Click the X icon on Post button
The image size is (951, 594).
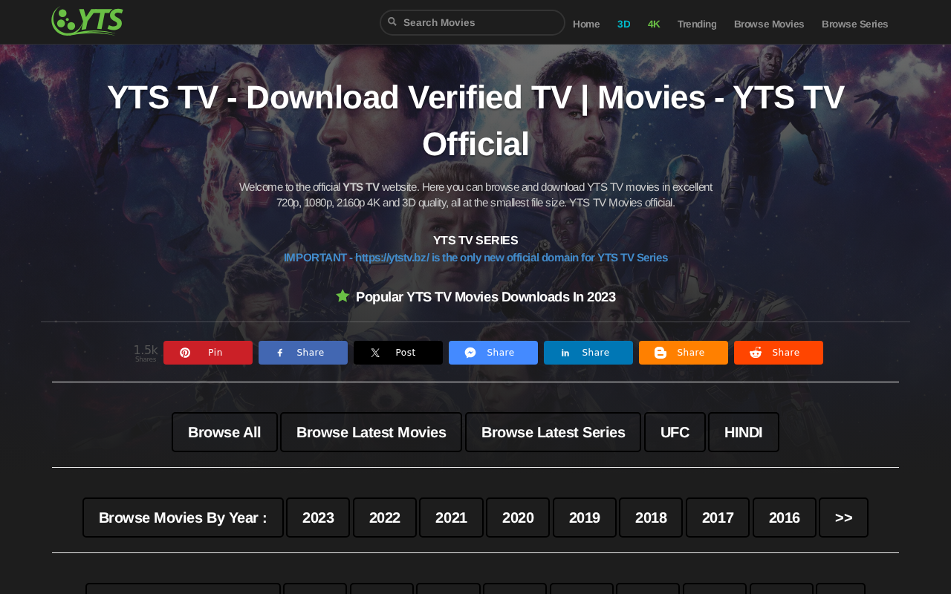(x=375, y=353)
